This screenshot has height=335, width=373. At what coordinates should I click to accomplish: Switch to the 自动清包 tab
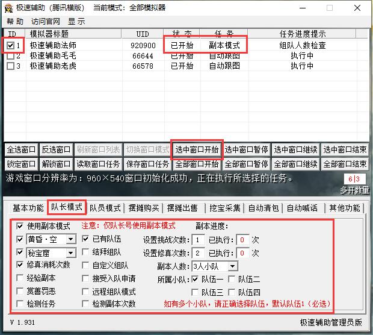[x=264, y=208]
